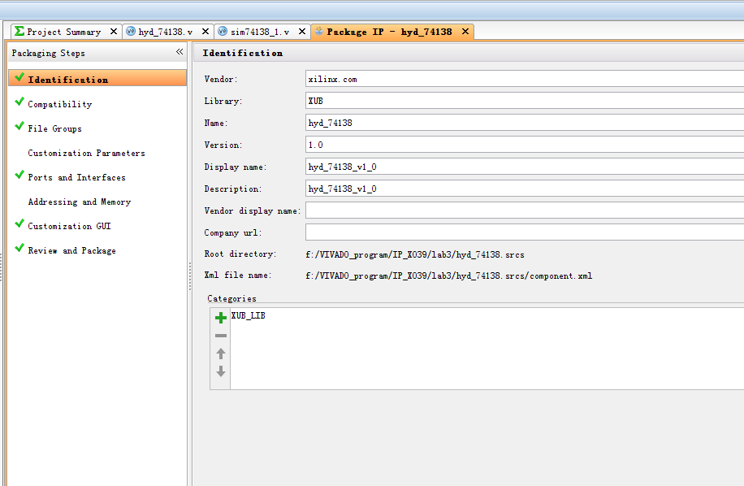Select the Compatibility packaging step
The height and width of the screenshot is (486, 744).
click(59, 104)
